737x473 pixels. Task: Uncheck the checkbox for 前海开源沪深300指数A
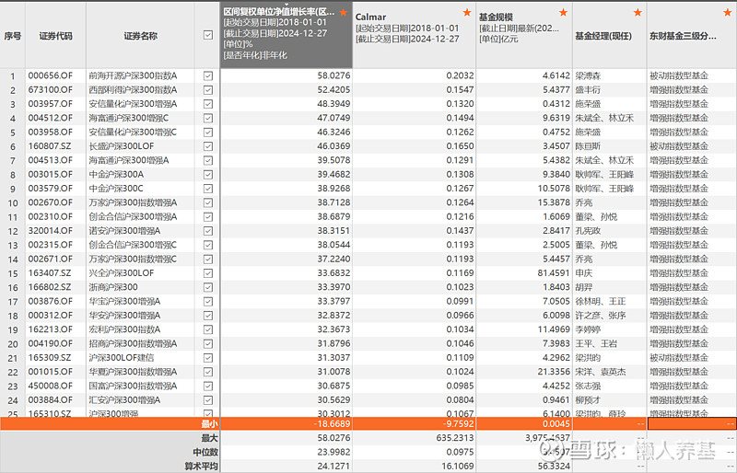pyautogui.click(x=208, y=75)
